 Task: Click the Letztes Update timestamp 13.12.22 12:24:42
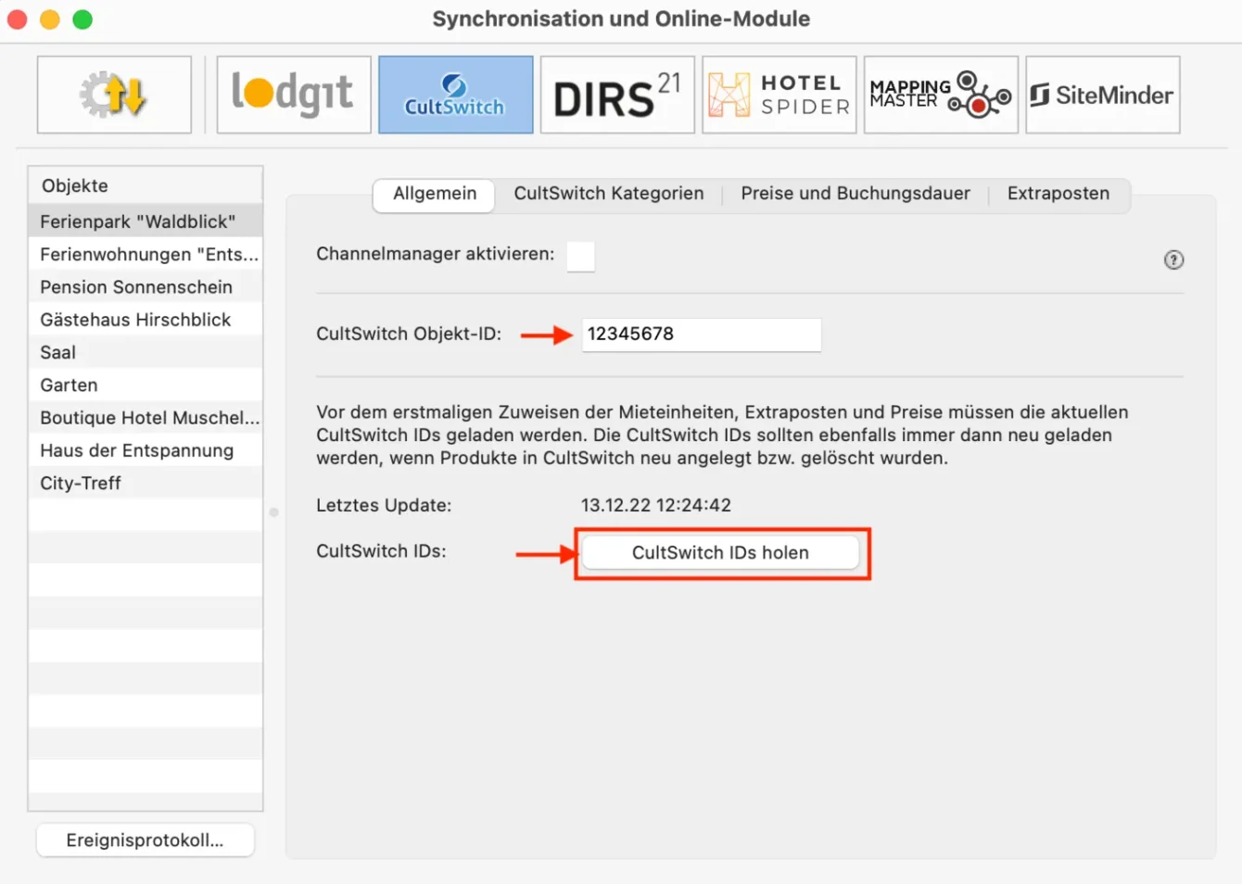(x=655, y=506)
